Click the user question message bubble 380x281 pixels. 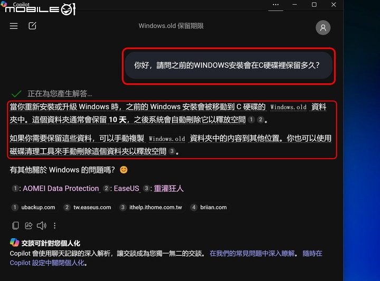(229, 65)
